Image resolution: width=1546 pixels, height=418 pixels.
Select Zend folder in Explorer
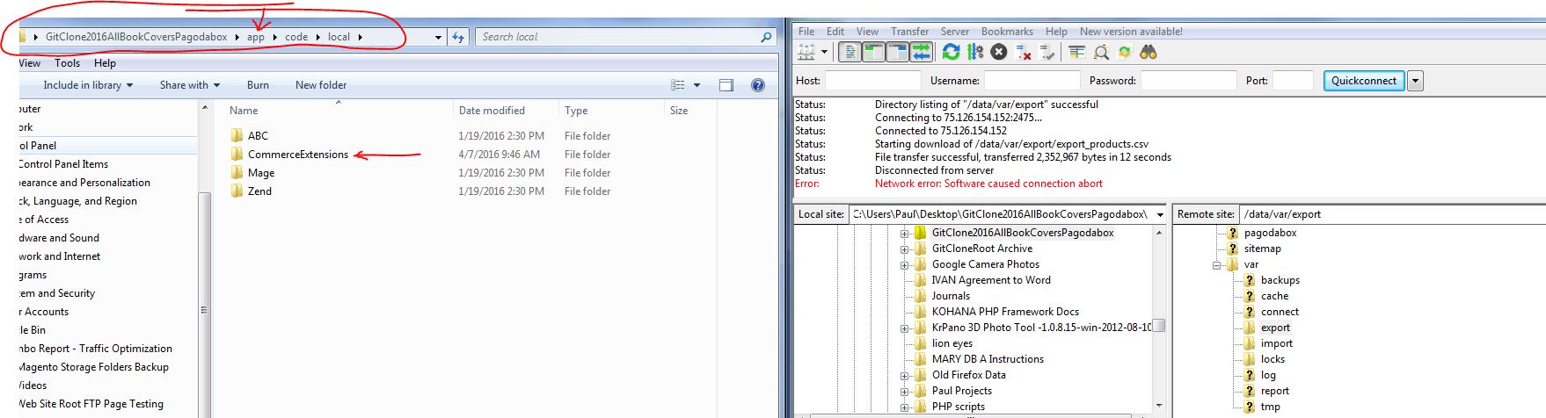coord(259,191)
